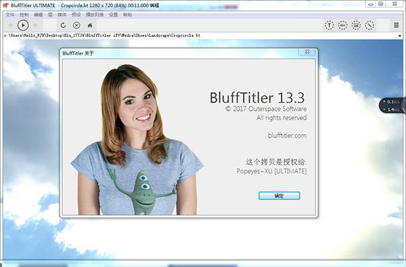
Task: Add a text layer with the T icon
Action: [x=329, y=25]
